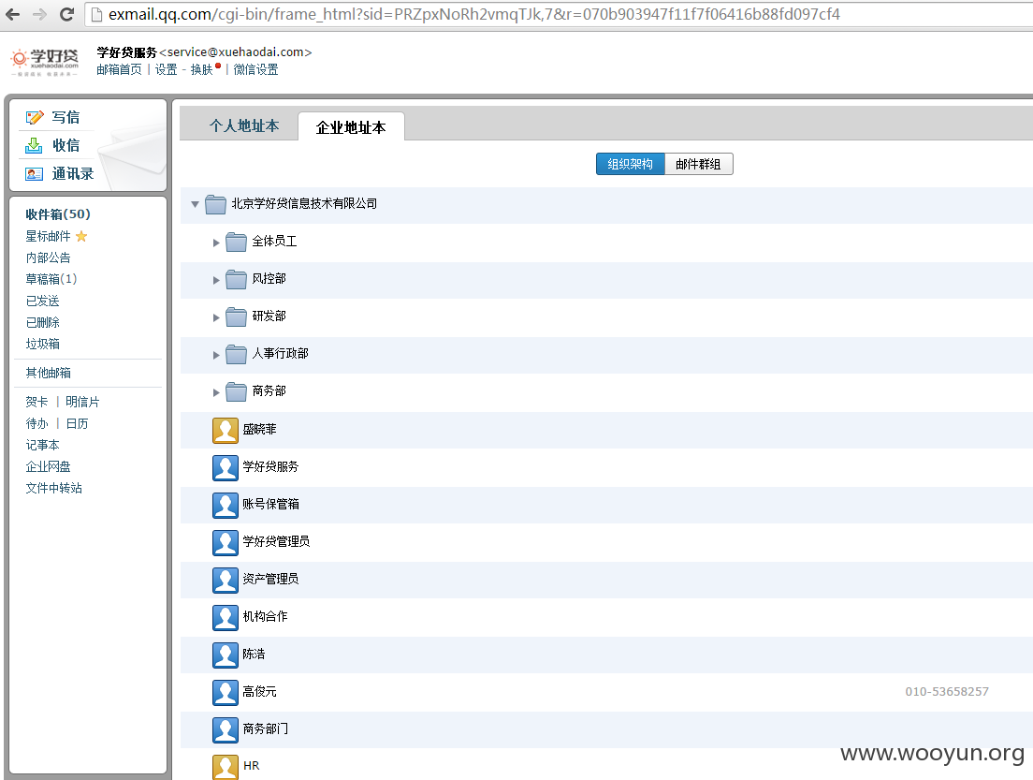
Task: Click phone number 010-53658257
Action: click(x=947, y=692)
